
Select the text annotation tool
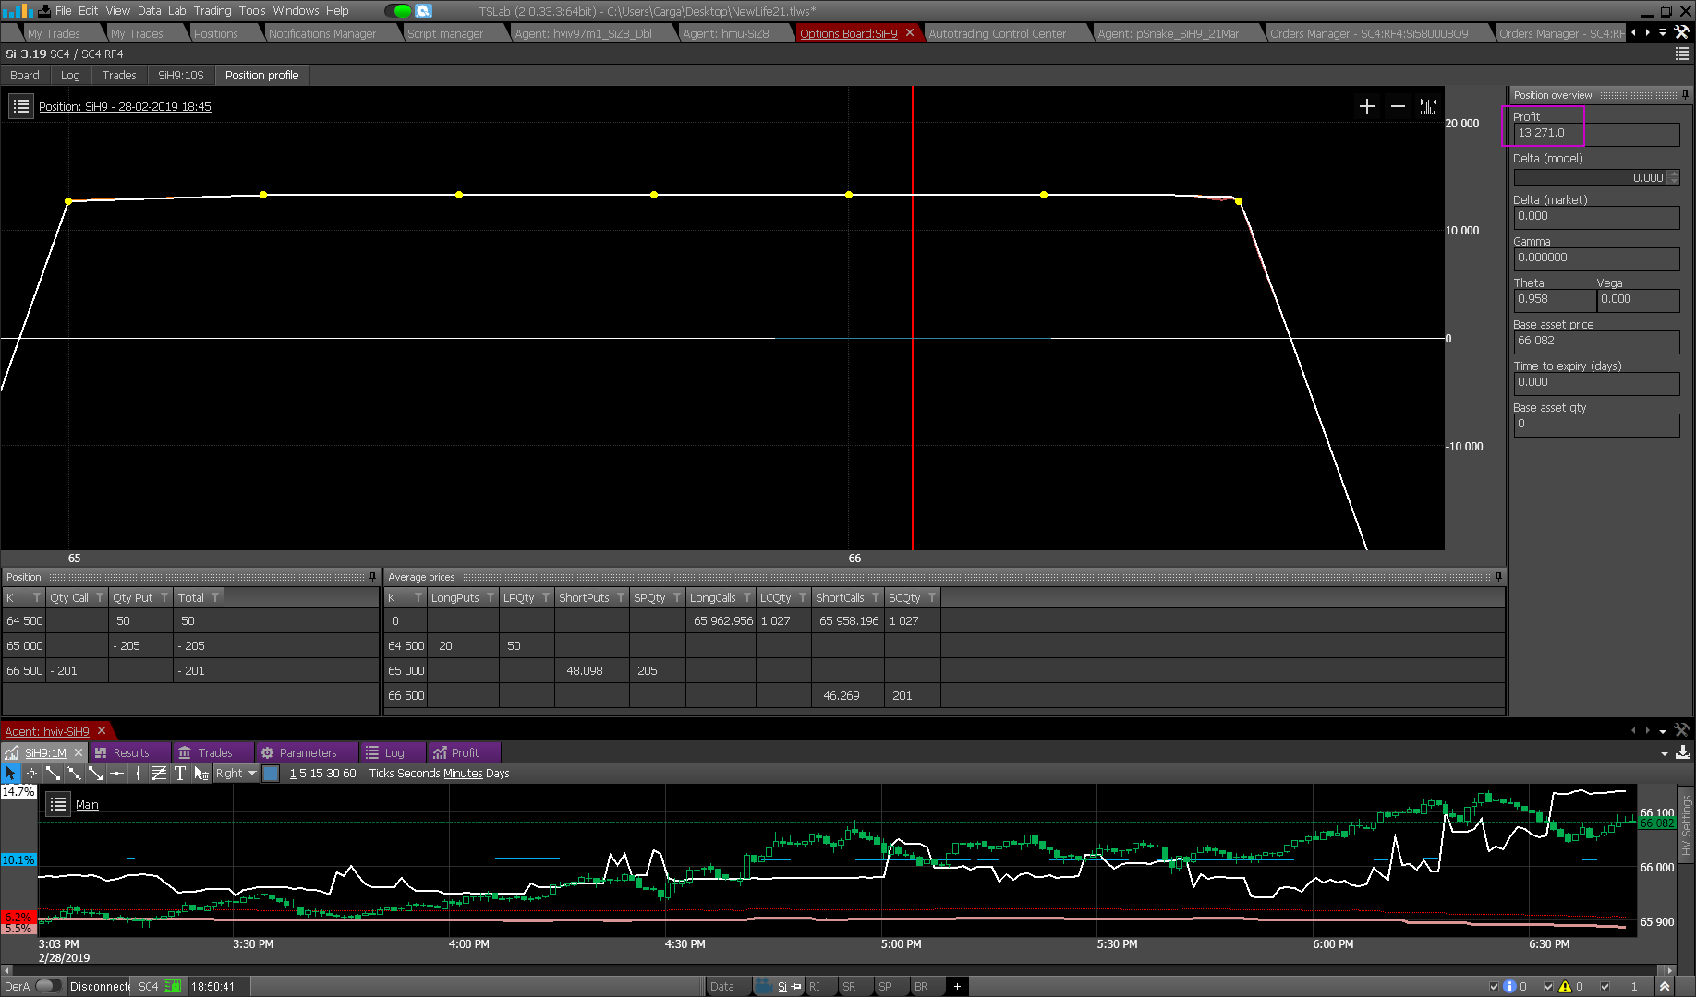click(180, 774)
